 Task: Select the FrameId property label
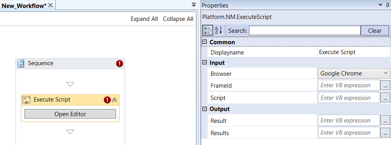tap(221, 86)
